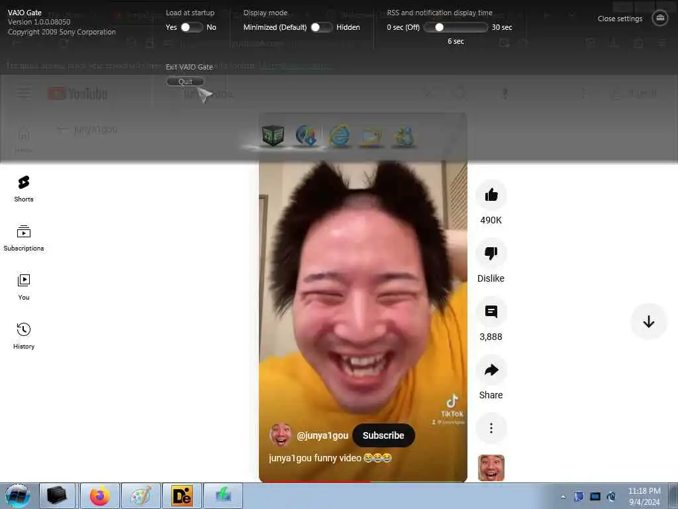678x509 pixels.
Task: Toggle the Load at startup switch
Action: [191, 27]
